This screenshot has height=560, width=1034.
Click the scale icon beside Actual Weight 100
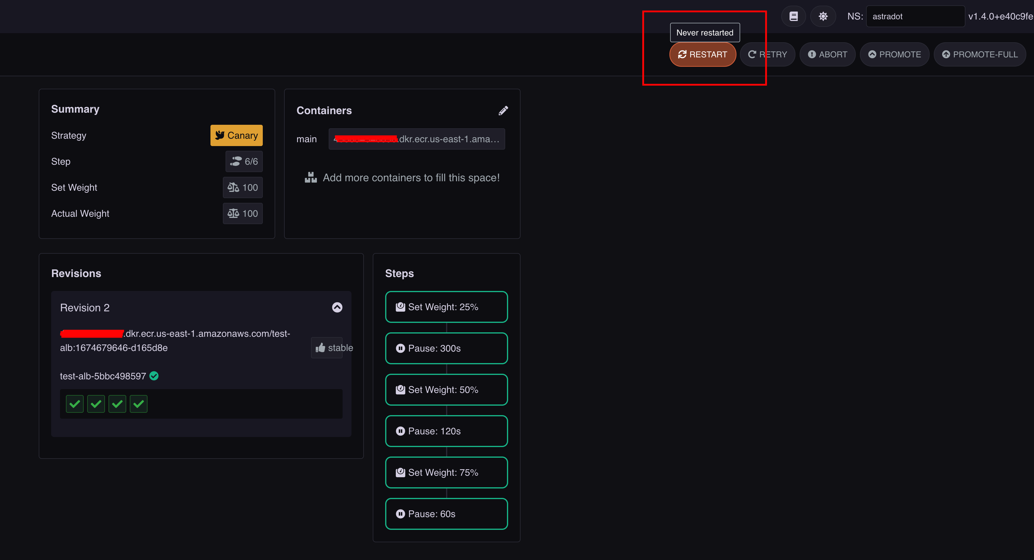234,213
